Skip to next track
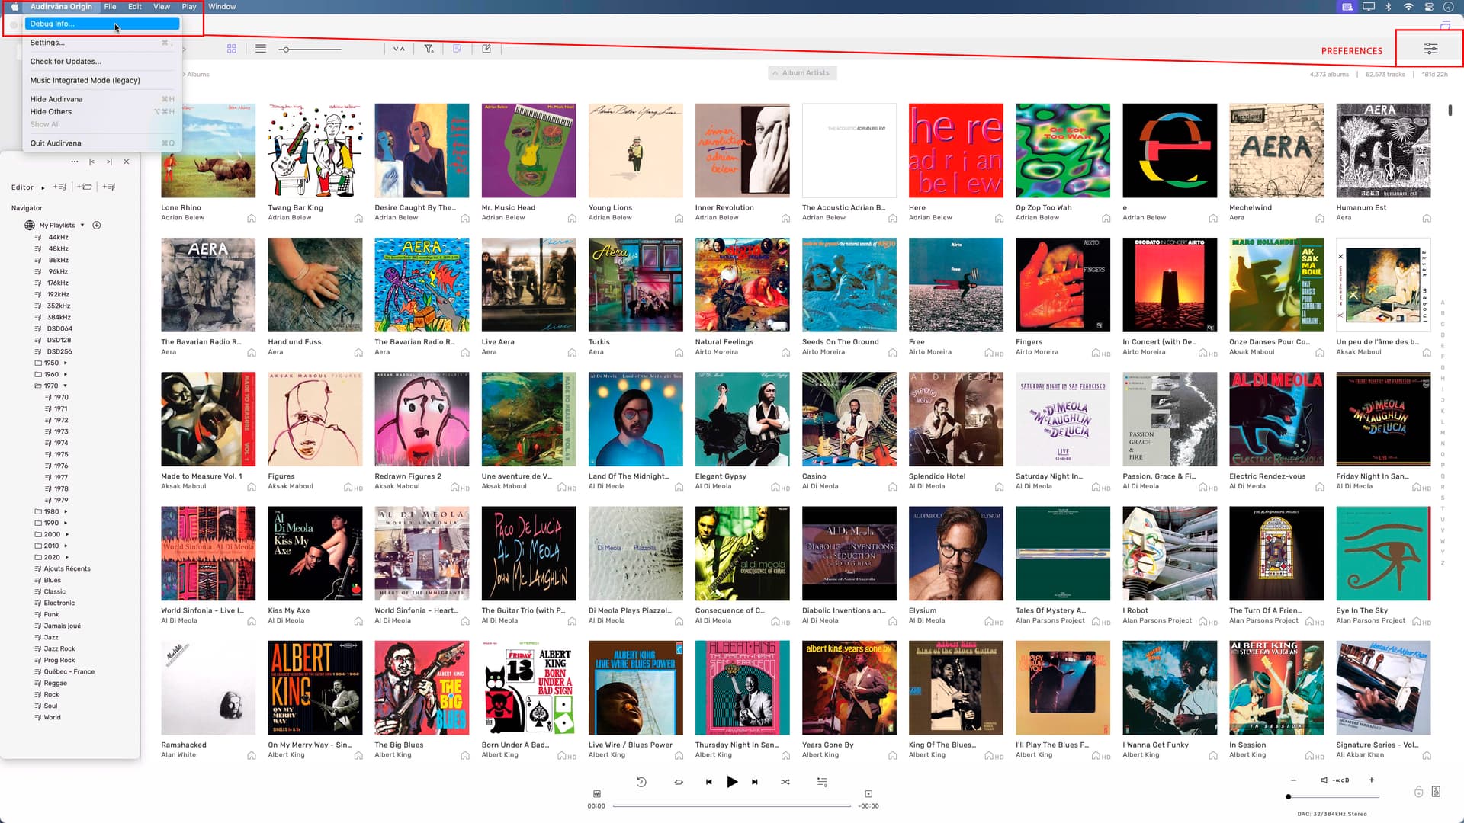 pos(755,782)
